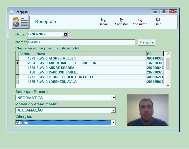This screenshot has height=149, width=189.
Task: Click the receptionist profile icon in header
Action: tap(20, 22)
